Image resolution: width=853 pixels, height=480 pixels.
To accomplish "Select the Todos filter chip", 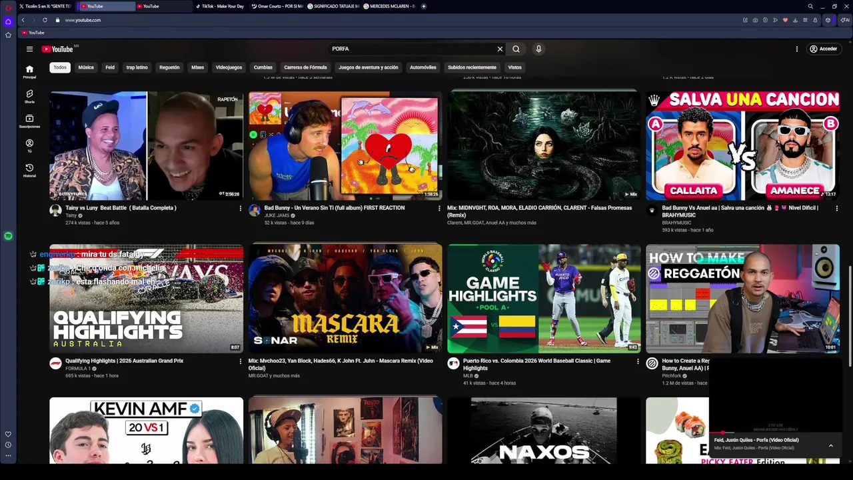I will tap(60, 67).
